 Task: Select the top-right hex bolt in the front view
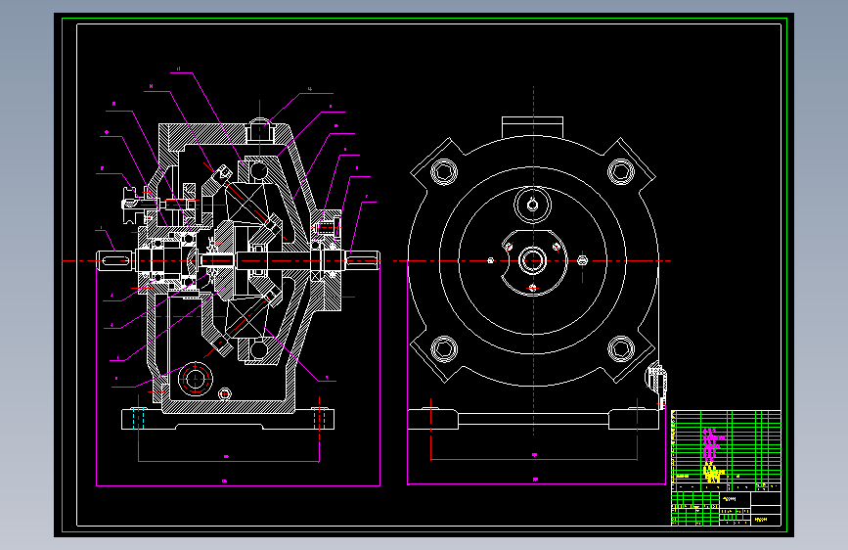(621, 171)
